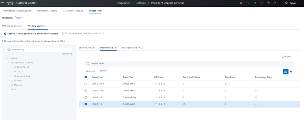
Task: Show info icon beside Not-Ready APs
Action: click(x=142, y=48)
